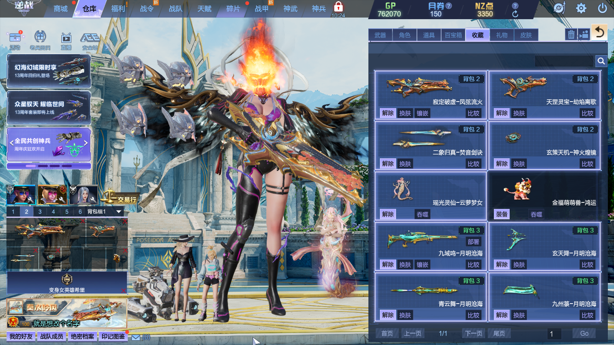
Task: Open the 神兵 menu
Action: click(x=319, y=9)
